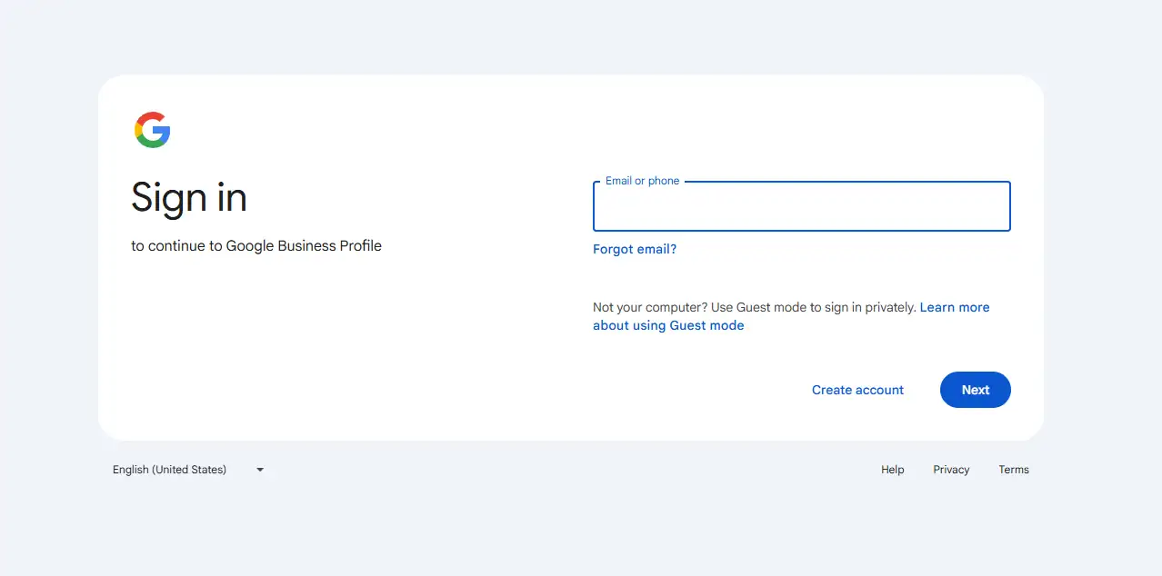Start creating a new Google account

click(857, 389)
